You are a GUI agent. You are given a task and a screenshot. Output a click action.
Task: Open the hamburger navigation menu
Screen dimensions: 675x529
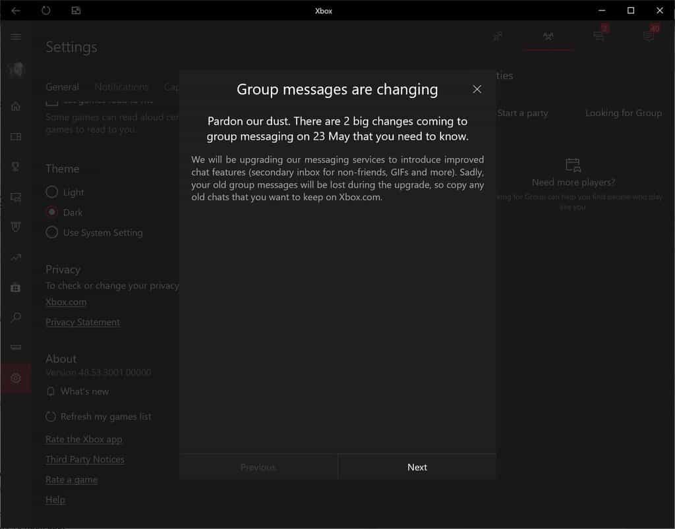coord(16,36)
